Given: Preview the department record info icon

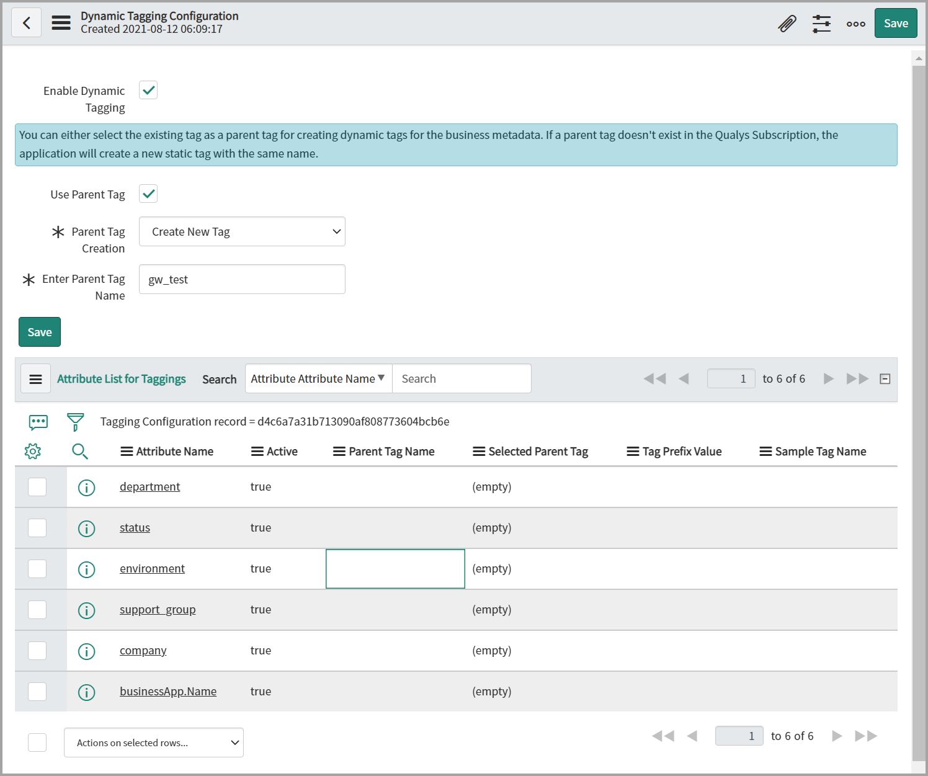Looking at the screenshot, I should pos(87,488).
